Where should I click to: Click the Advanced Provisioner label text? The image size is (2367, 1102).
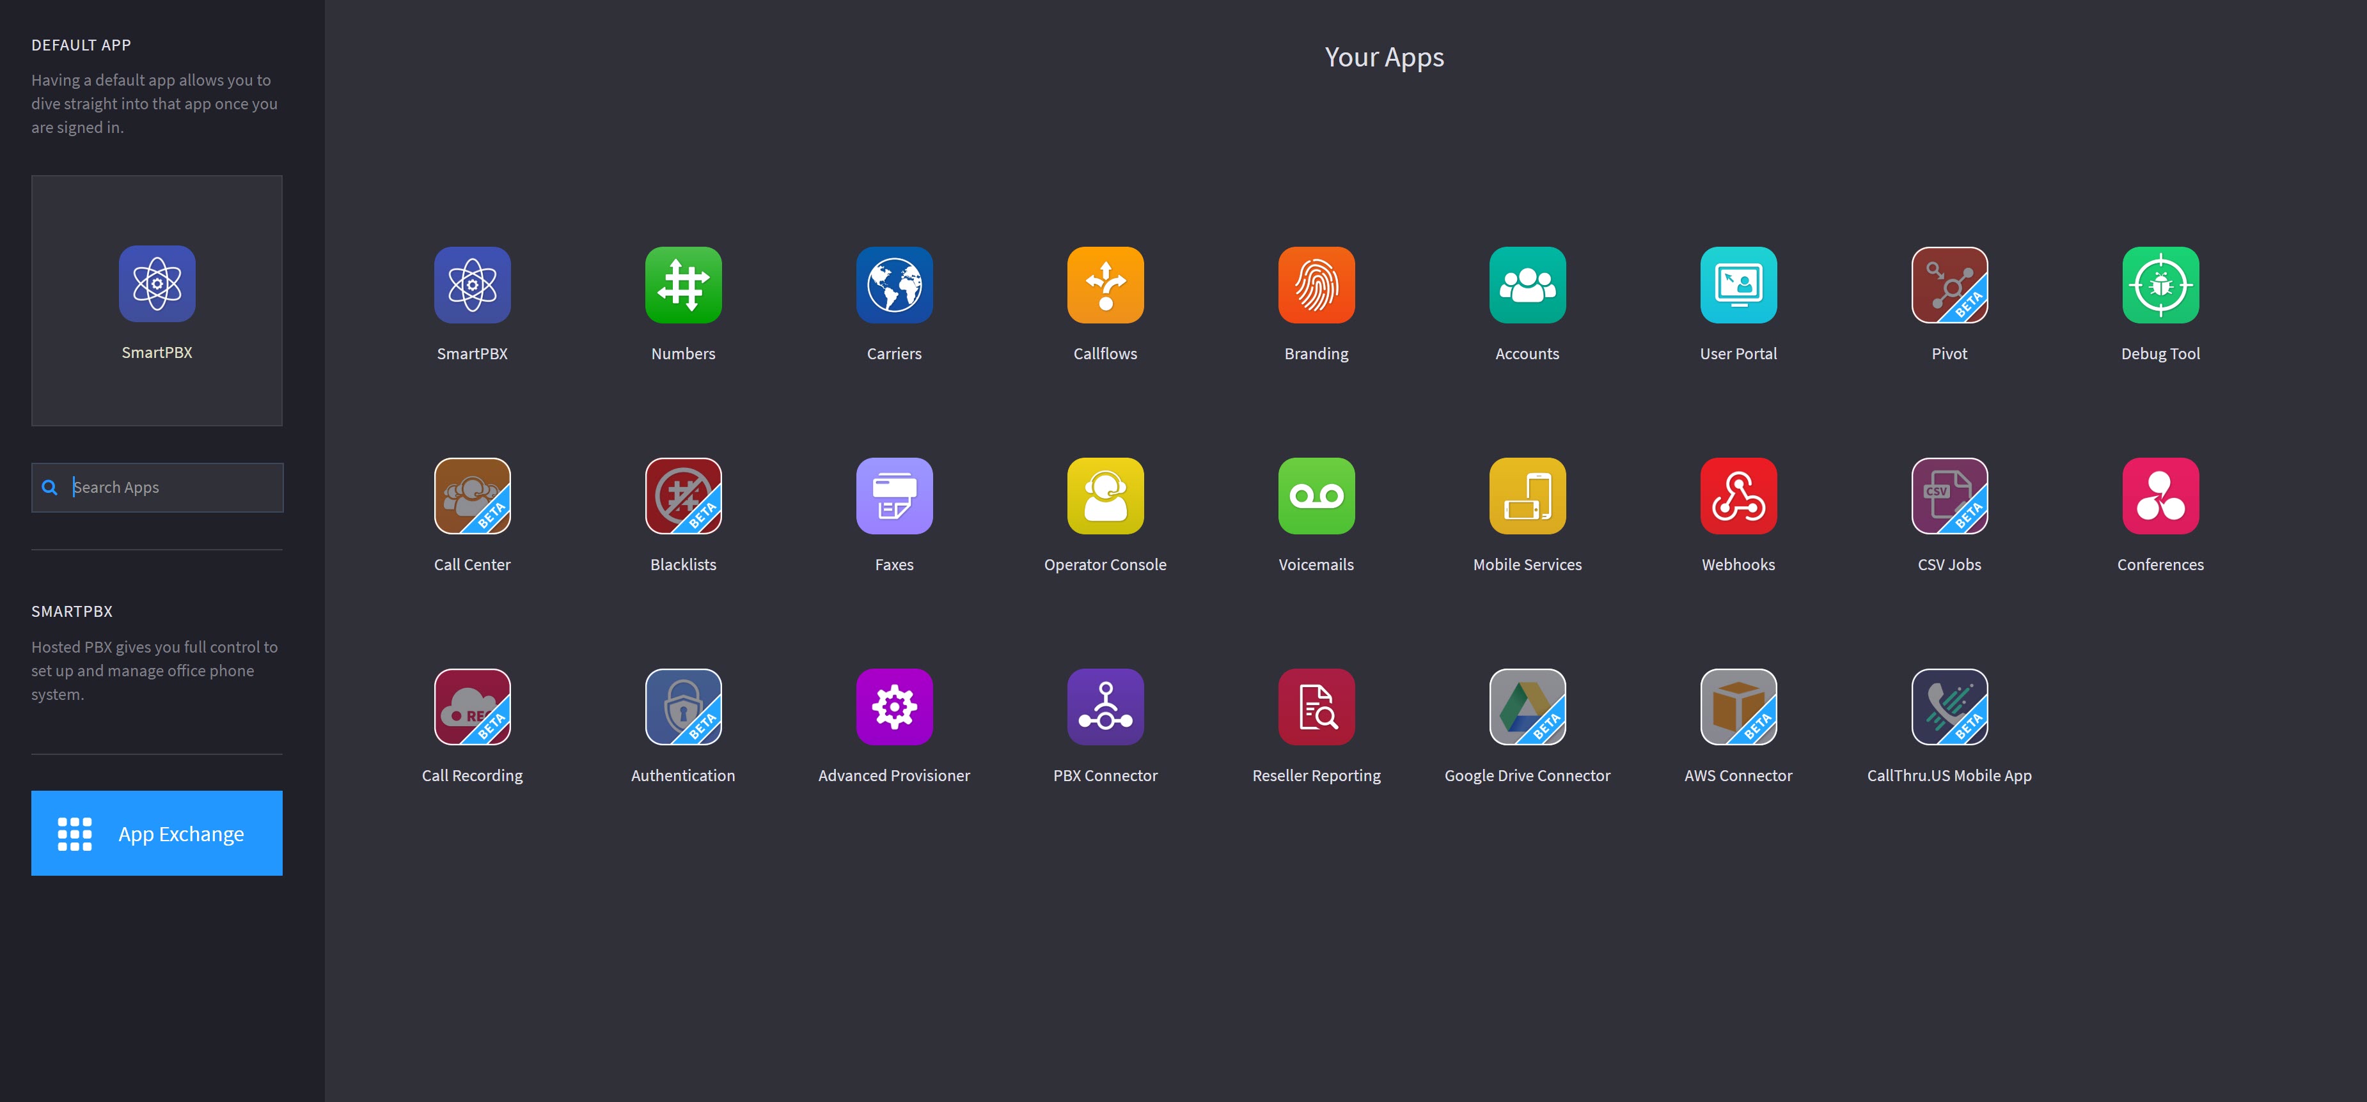(x=894, y=776)
